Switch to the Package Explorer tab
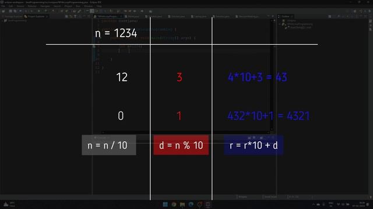The width and height of the screenshot is (373, 209). 12,16
